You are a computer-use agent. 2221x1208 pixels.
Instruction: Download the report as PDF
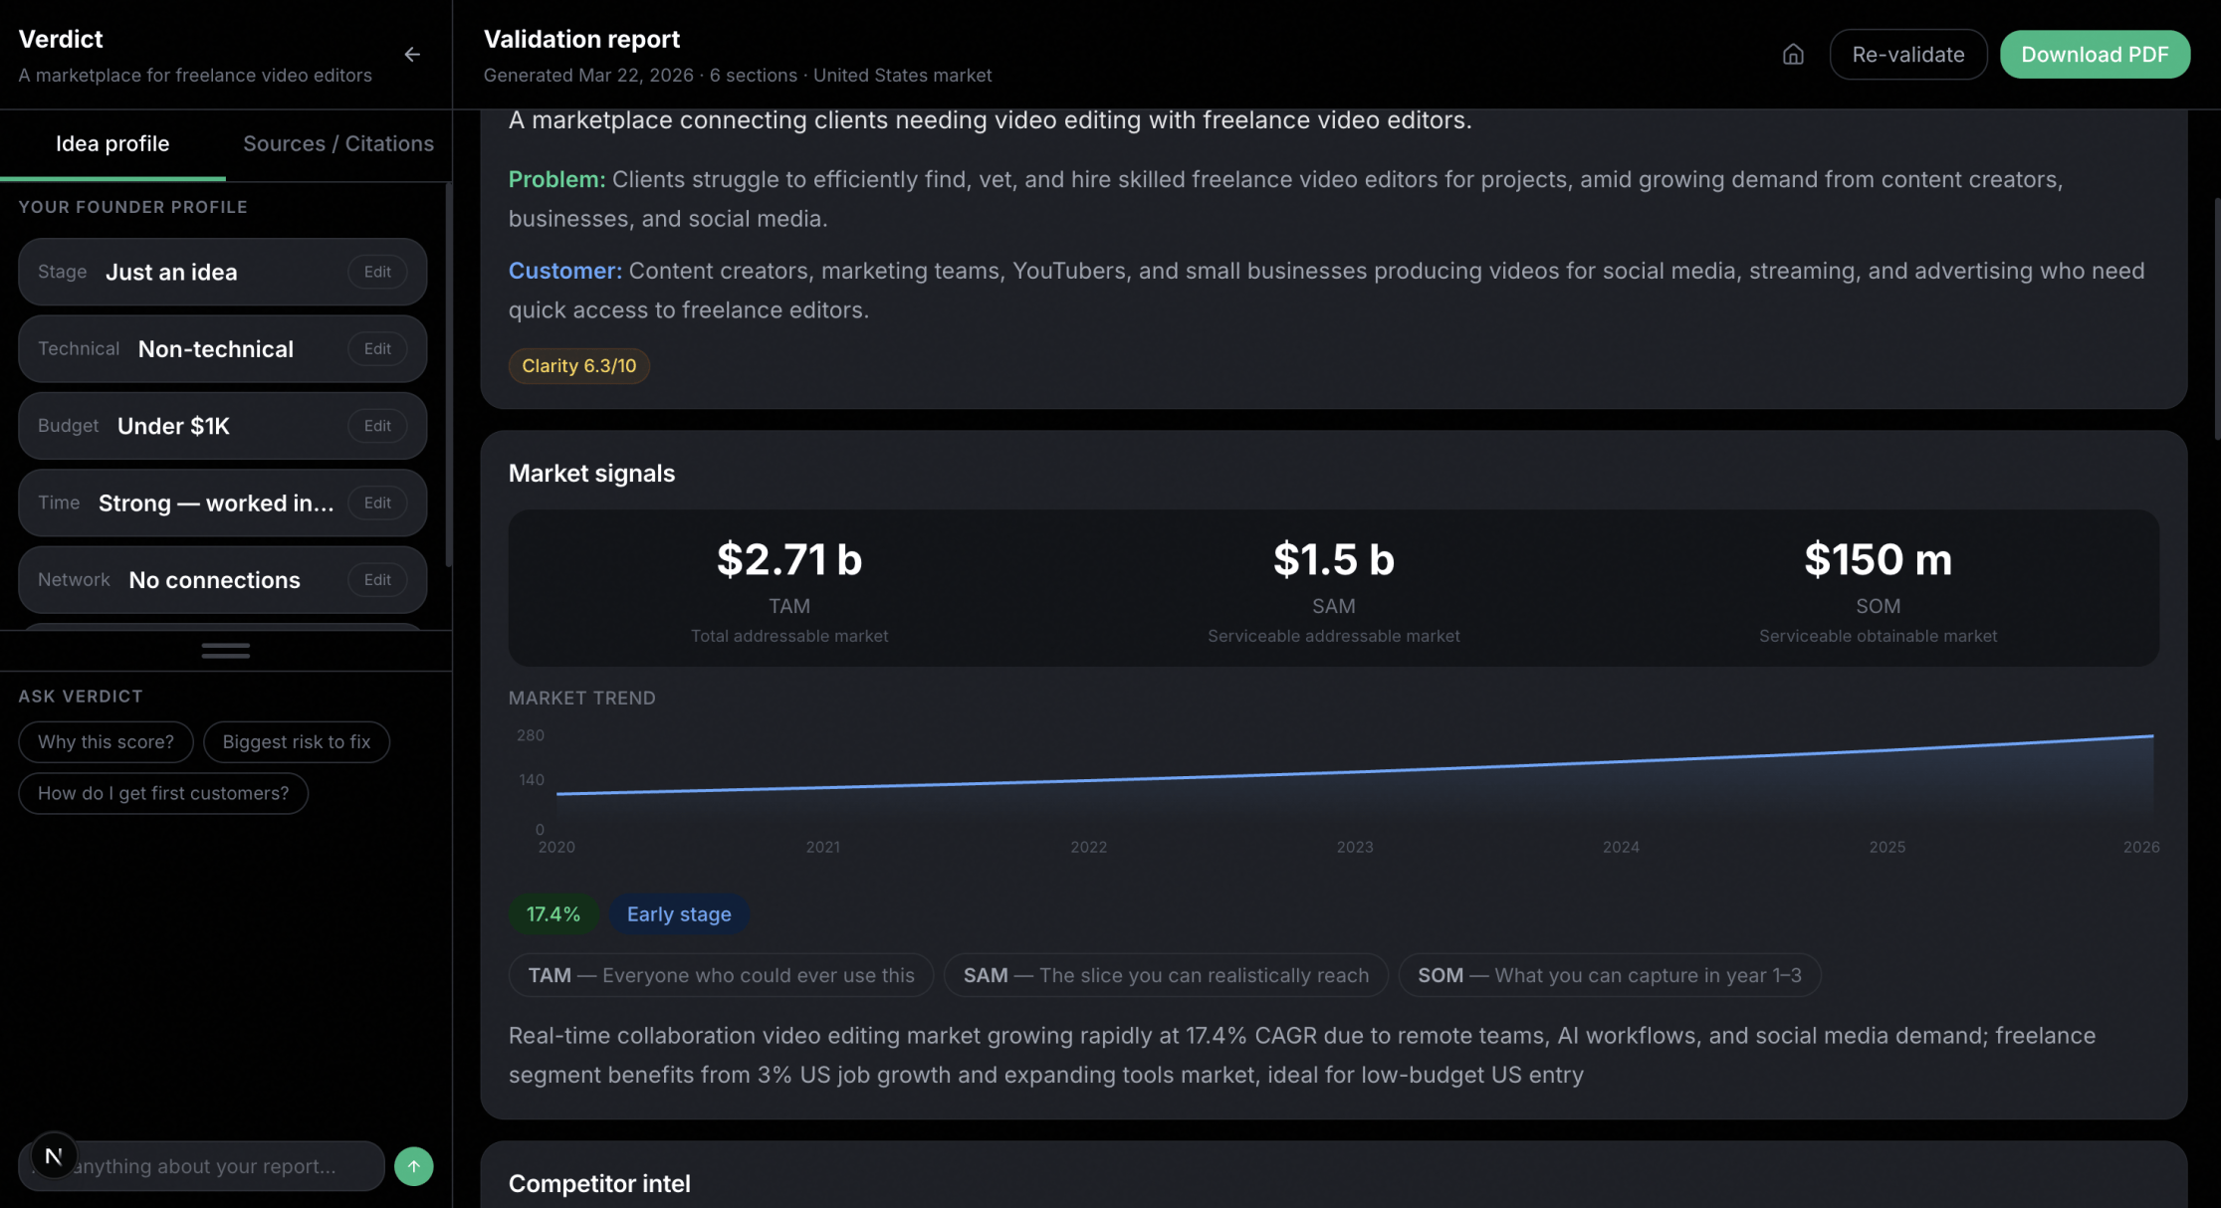2095,55
